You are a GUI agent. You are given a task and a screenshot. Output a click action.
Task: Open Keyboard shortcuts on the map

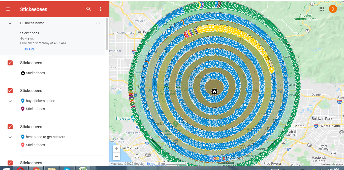[x=332, y=164]
